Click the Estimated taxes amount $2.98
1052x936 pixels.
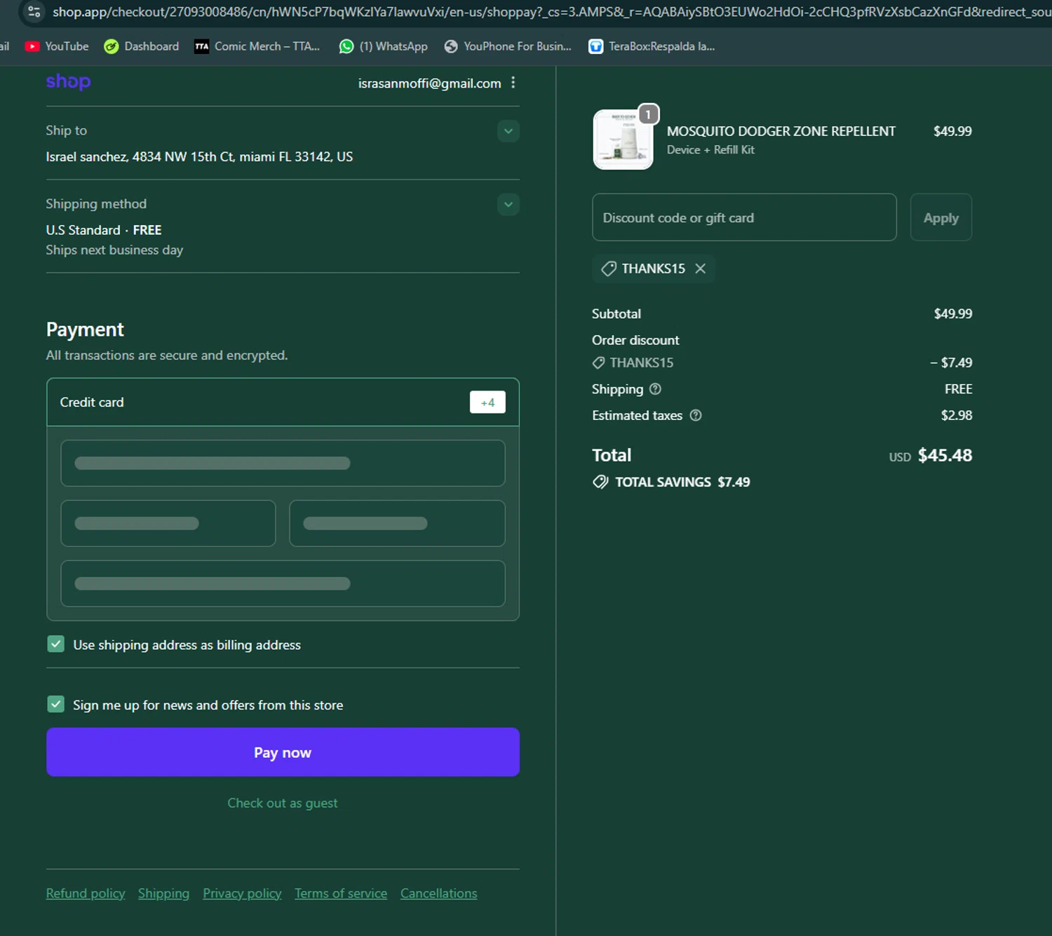click(957, 415)
